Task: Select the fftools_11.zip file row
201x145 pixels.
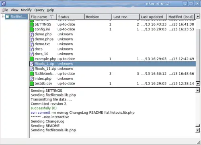Action: (x=113, y=69)
